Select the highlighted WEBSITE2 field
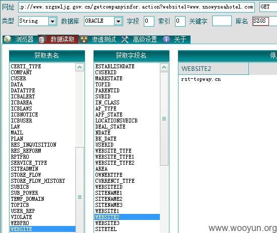Image resolution: width=277 pixels, height=233 pixels. point(127,217)
